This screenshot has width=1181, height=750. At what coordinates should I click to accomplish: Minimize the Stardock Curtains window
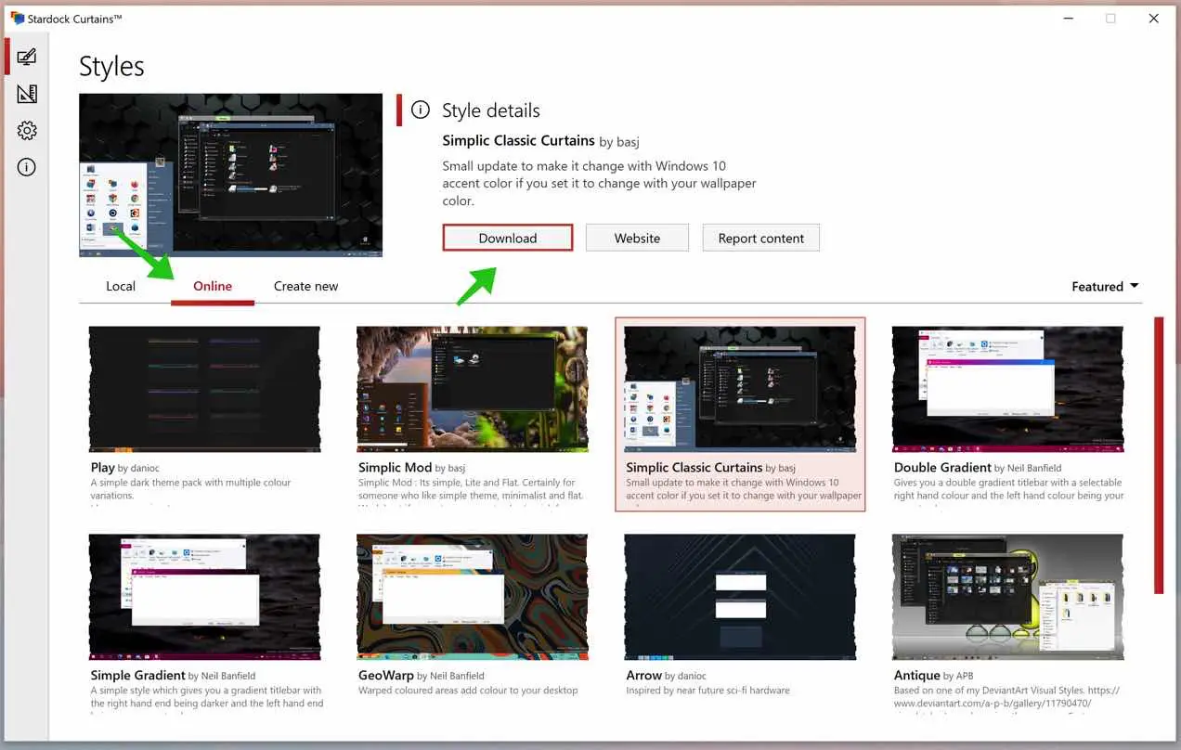point(1067,19)
